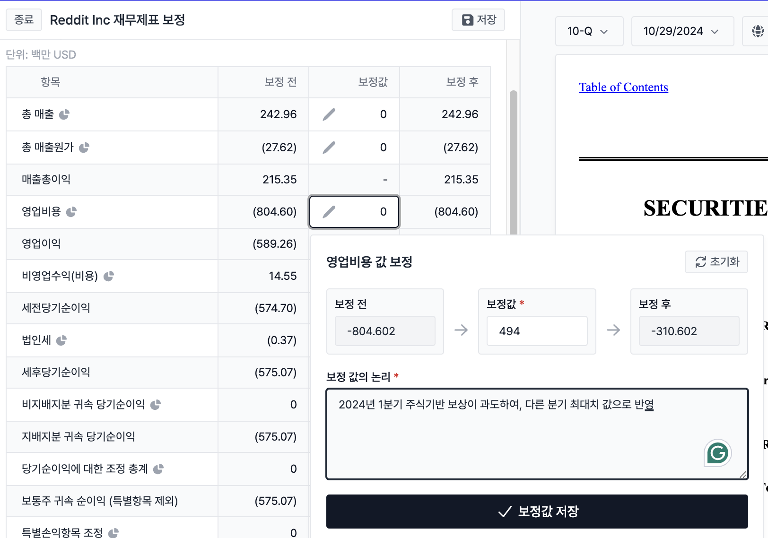768x538 pixels.
Task: Expand the 10/29/2024 date dropdown
Action: 682,31
